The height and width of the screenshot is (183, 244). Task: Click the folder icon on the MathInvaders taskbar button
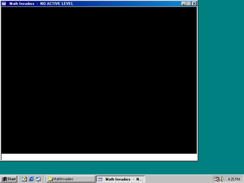pos(50,179)
